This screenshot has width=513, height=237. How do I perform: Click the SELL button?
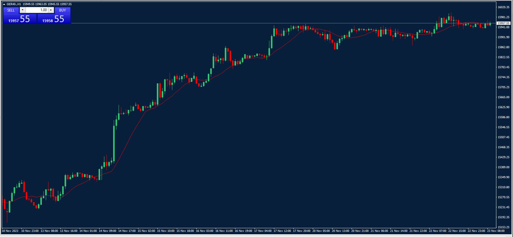11,10
